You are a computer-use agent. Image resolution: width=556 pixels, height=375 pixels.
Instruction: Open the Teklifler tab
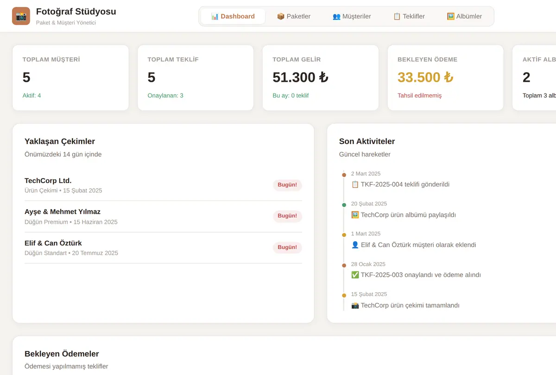pos(409,16)
